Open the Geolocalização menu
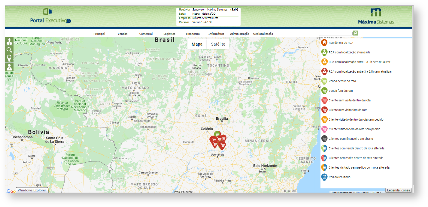 tap(263, 34)
